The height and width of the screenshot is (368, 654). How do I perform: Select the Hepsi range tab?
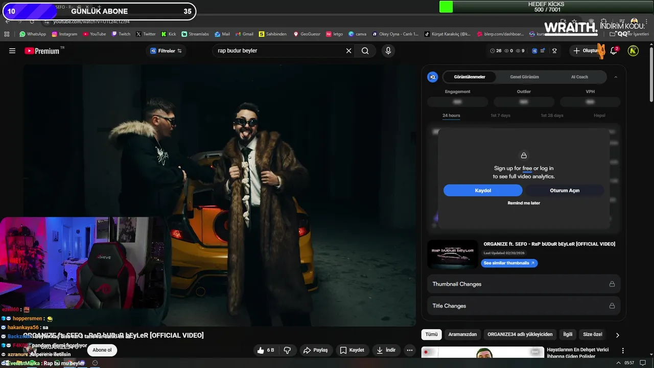pos(599,116)
